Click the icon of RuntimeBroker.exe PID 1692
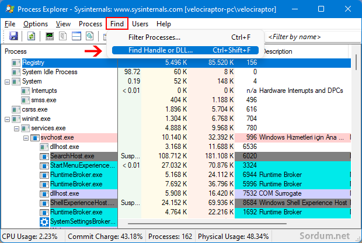Screen dimensions: 362x243 point(44,212)
